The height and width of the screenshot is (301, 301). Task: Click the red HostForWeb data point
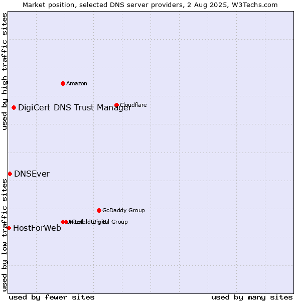tap(9, 228)
